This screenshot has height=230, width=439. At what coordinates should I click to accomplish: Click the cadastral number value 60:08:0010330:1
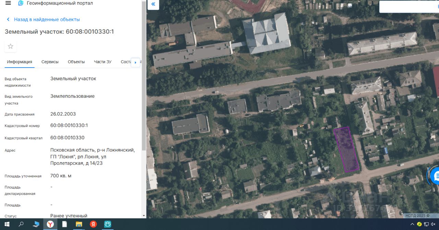coord(69,125)
